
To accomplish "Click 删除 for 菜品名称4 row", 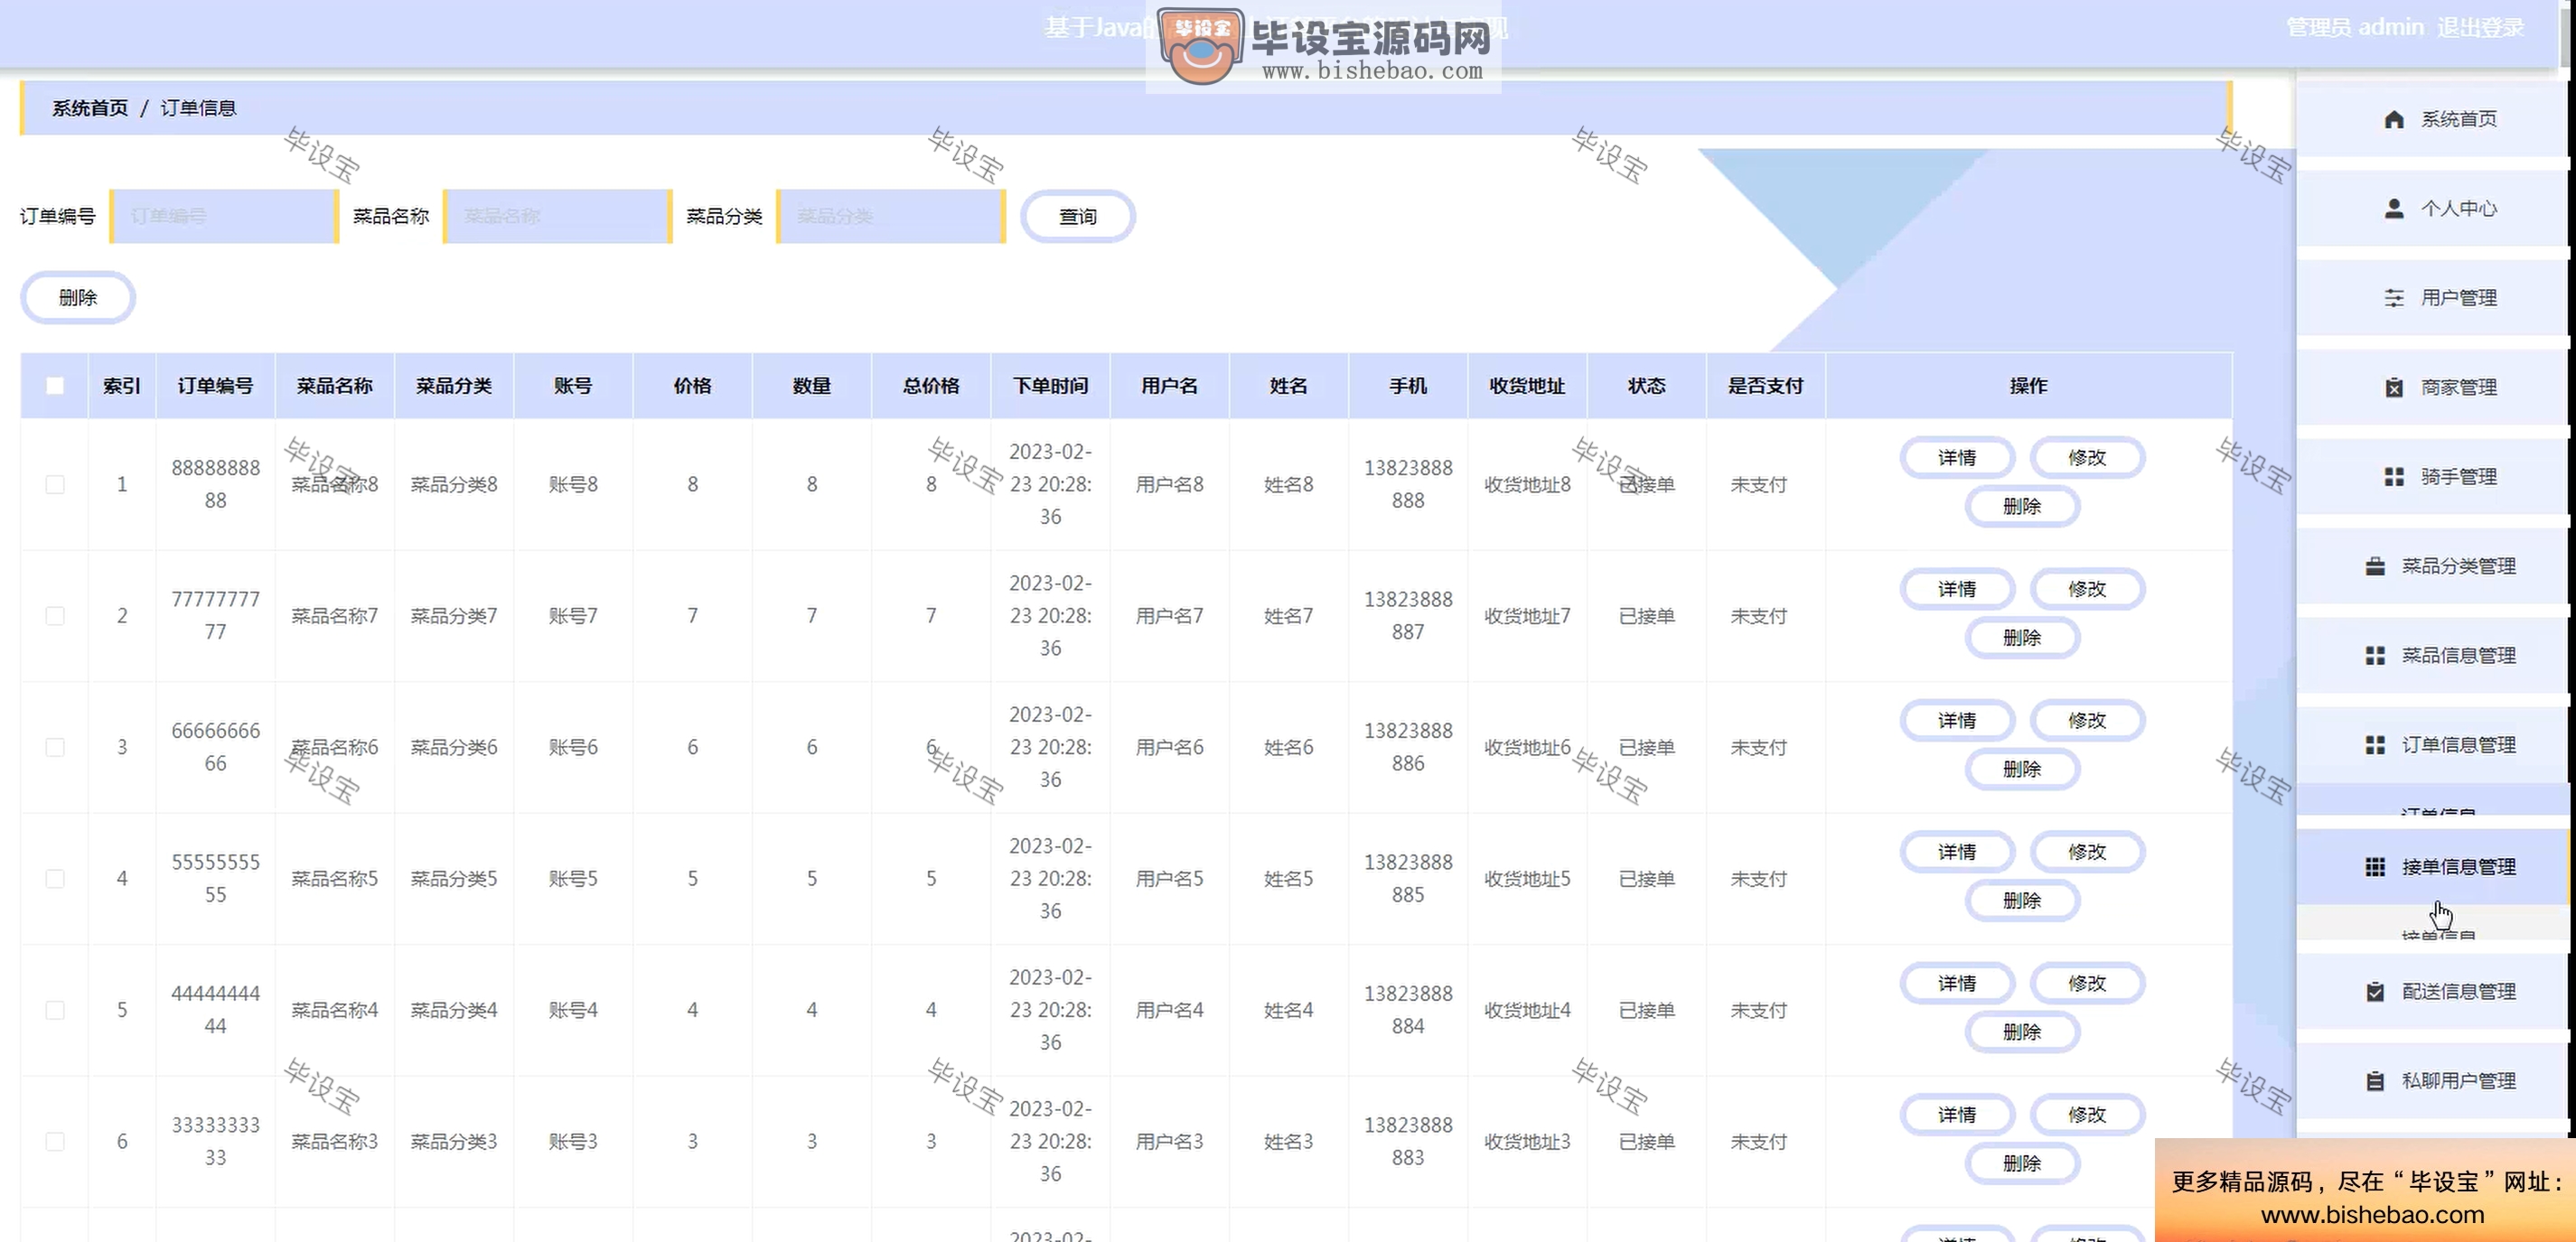I will tap(2022, 1033).
